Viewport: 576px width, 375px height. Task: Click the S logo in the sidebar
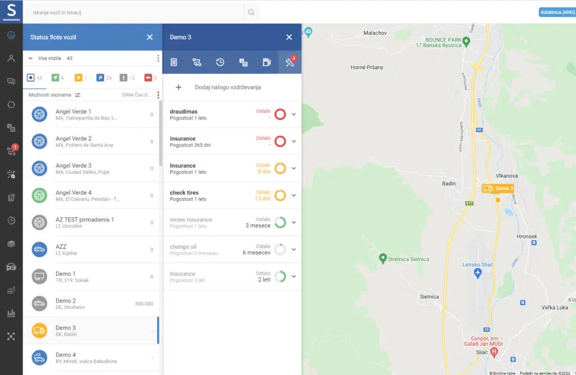(11, 11)
